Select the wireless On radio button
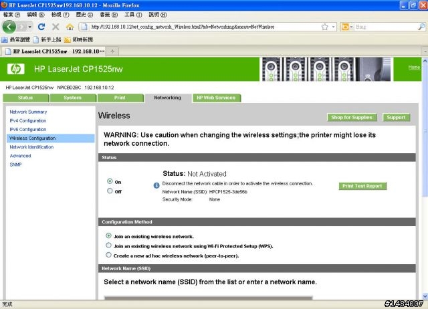 [110, 181]
